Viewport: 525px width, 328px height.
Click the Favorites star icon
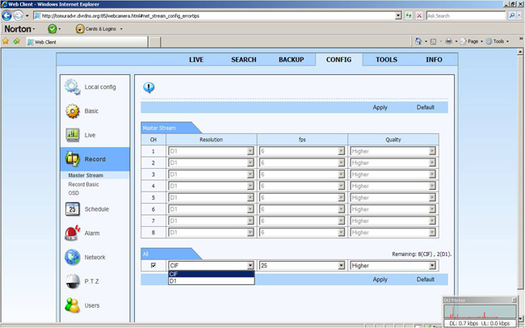point(6,41)
